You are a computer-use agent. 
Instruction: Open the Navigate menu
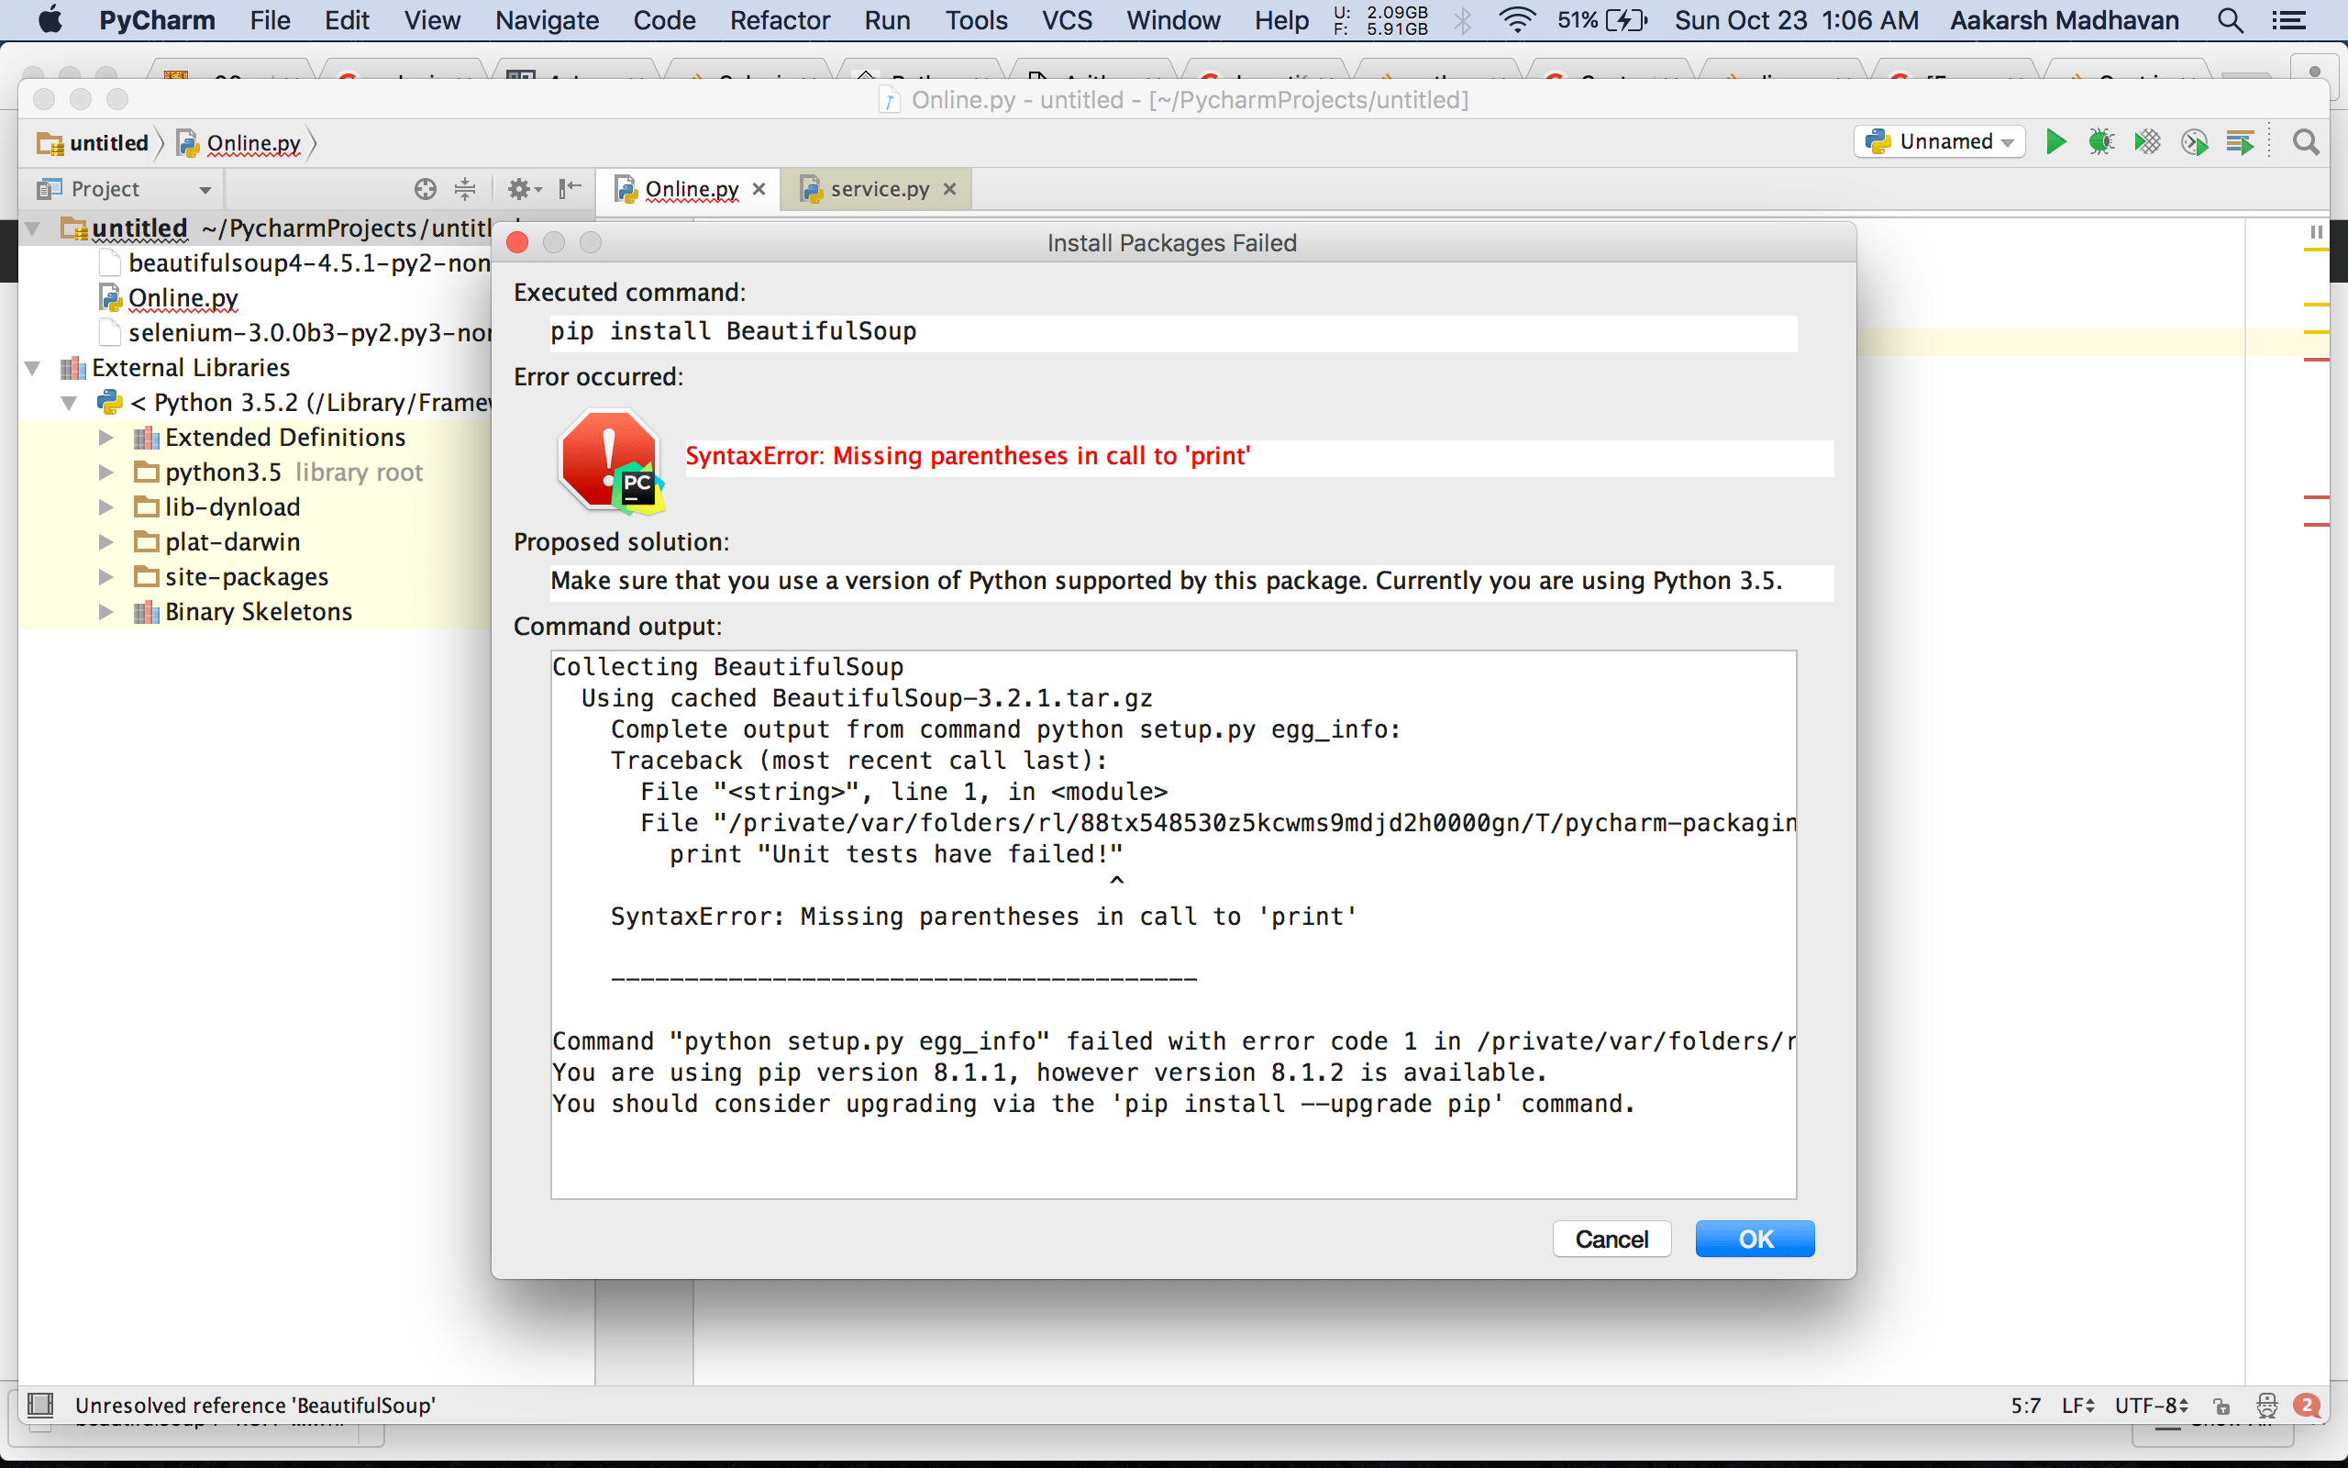[x=547, y=20]
